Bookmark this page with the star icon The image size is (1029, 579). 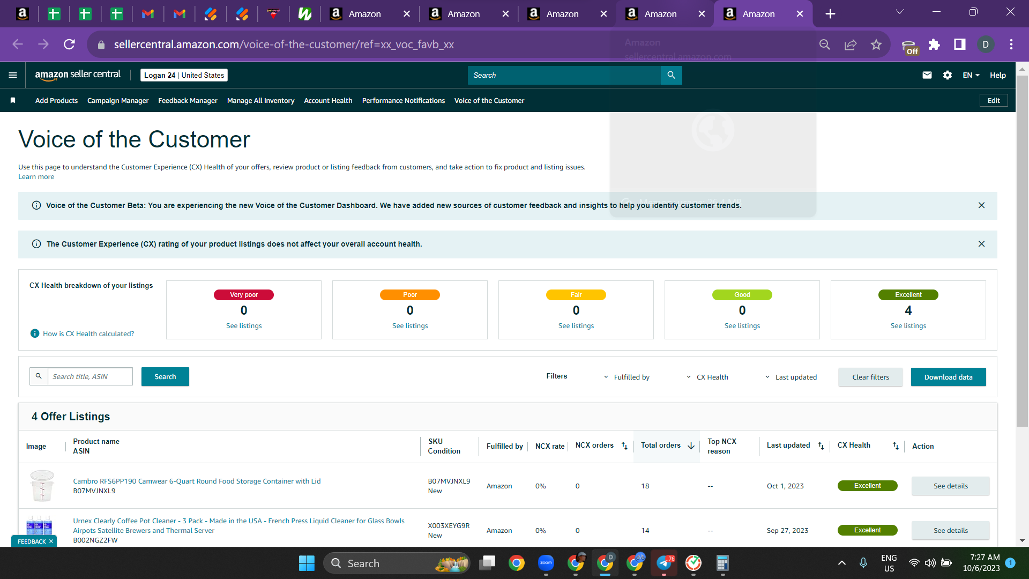point(876,44)
